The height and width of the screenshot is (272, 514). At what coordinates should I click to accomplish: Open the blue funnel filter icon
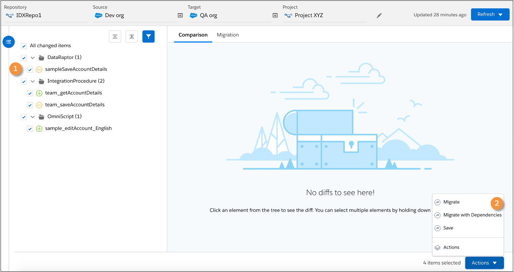(x=148, y=36)
